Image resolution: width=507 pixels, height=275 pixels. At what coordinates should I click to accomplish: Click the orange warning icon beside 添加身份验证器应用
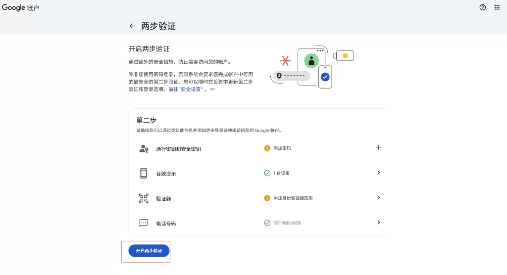(267, 198)
